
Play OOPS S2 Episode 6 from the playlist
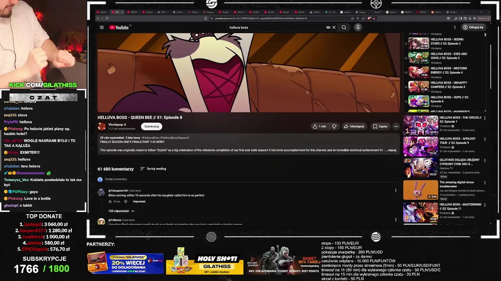pyautogui.click(x=419, y=101)
